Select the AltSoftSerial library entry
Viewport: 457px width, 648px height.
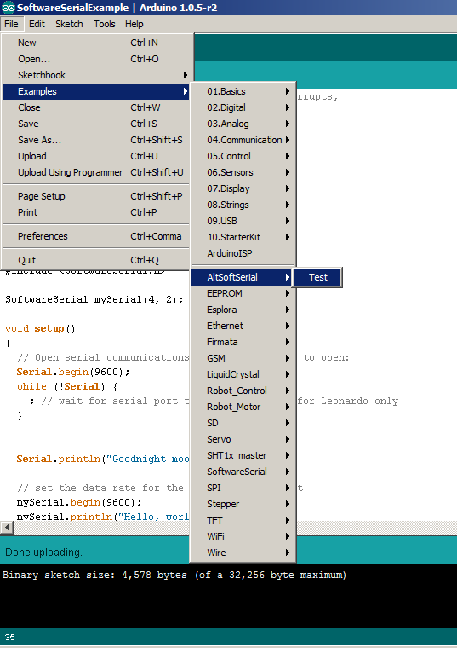click(x=243, y=277)
